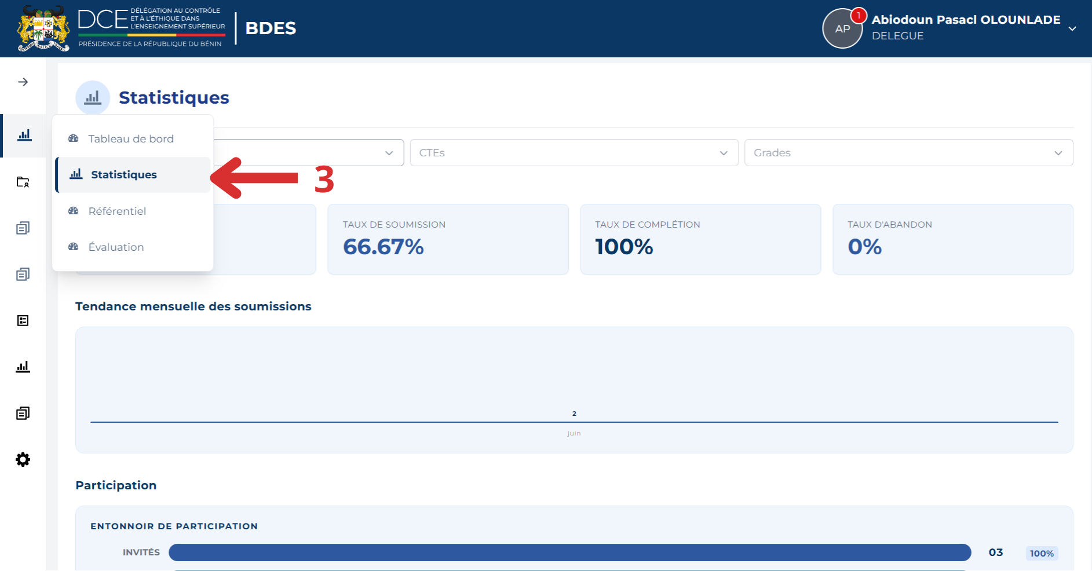1092x571 pixels.
Task: Select Référentiel in the flyout menu
Action: (133, 211)
